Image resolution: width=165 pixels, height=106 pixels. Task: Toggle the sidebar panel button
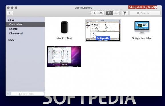(10, 13)
